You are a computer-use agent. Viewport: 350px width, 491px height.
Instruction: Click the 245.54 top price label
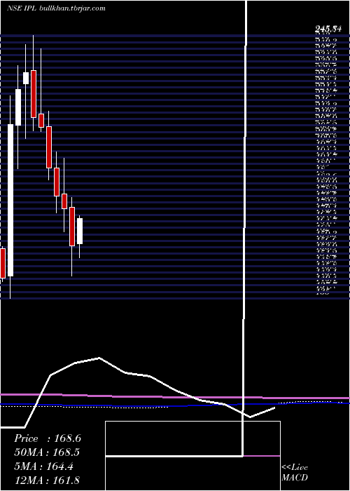[x=328, y=29]
